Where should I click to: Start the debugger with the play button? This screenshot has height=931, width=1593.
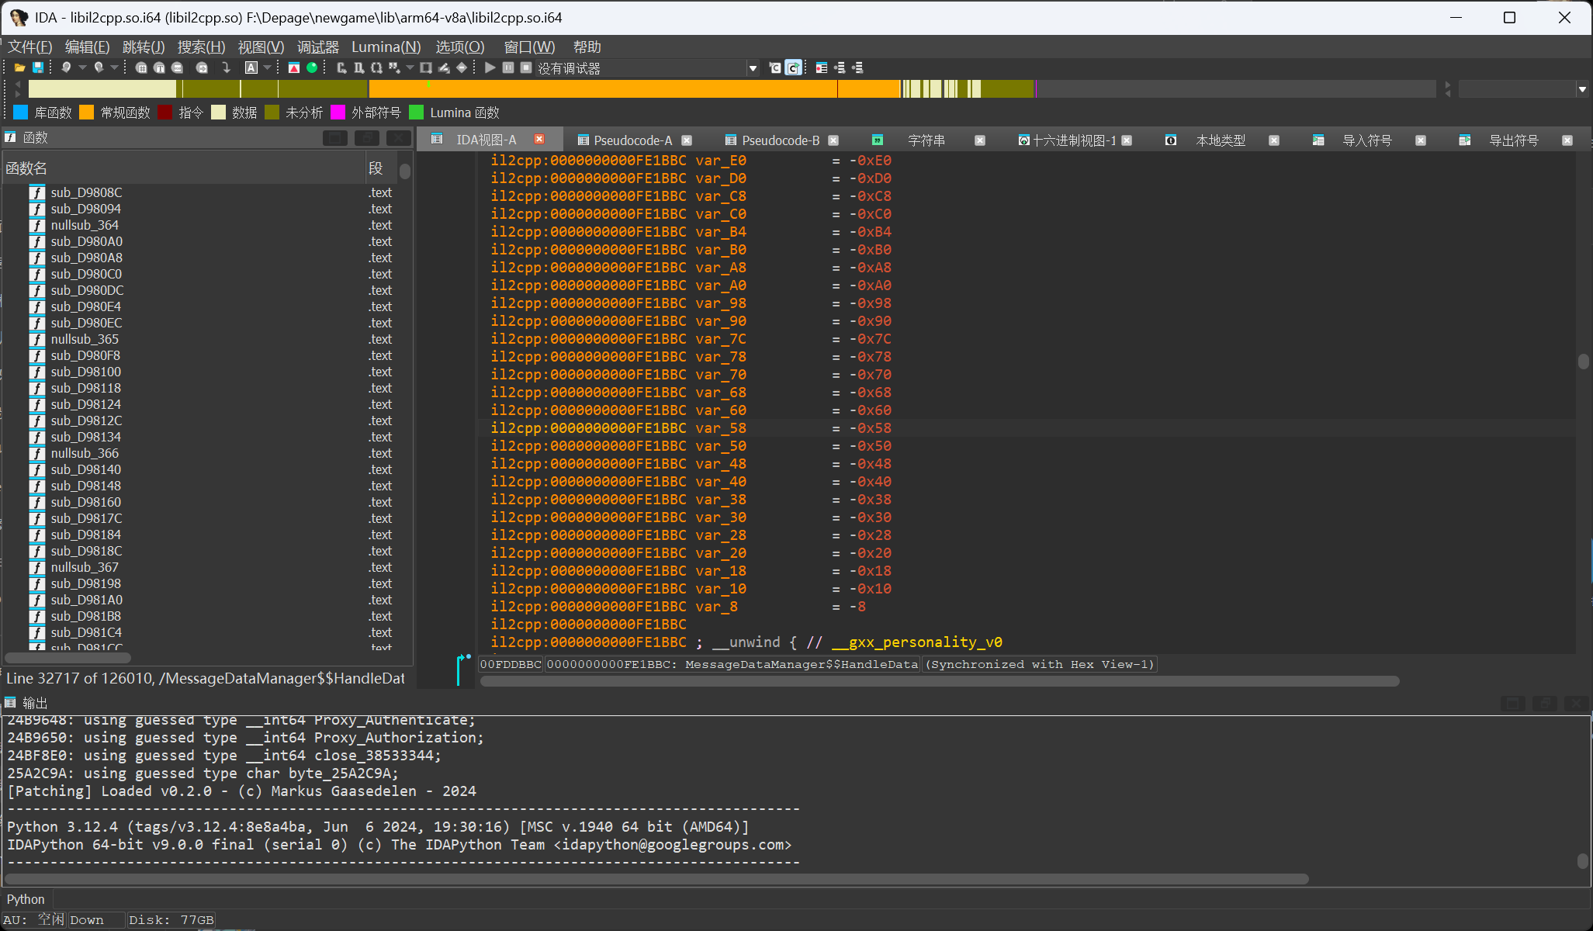pyautogui.click(x=490, y=68)
